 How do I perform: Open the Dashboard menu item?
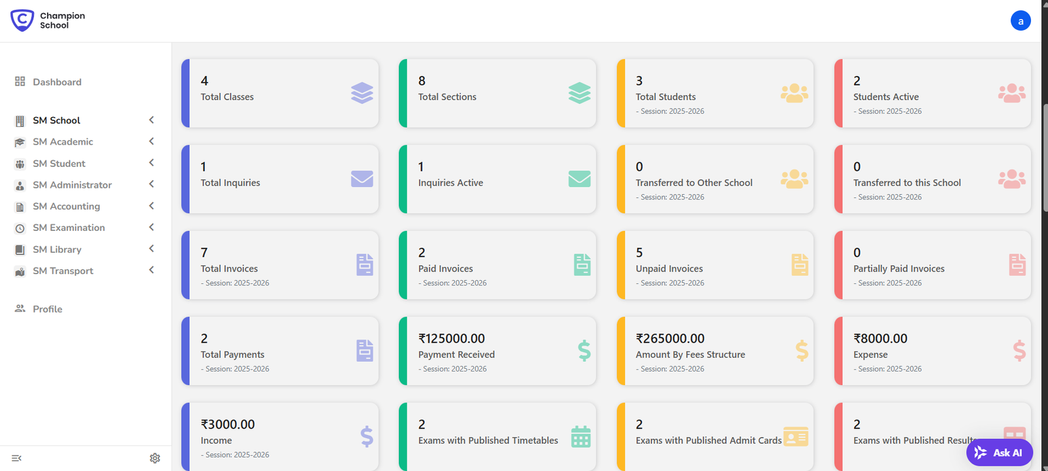coord(57,82)
